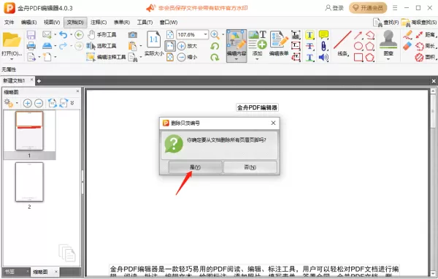The image size is (438, 279).
Task: Click the snapshot camera icon
Action: (x=133, y=34)
